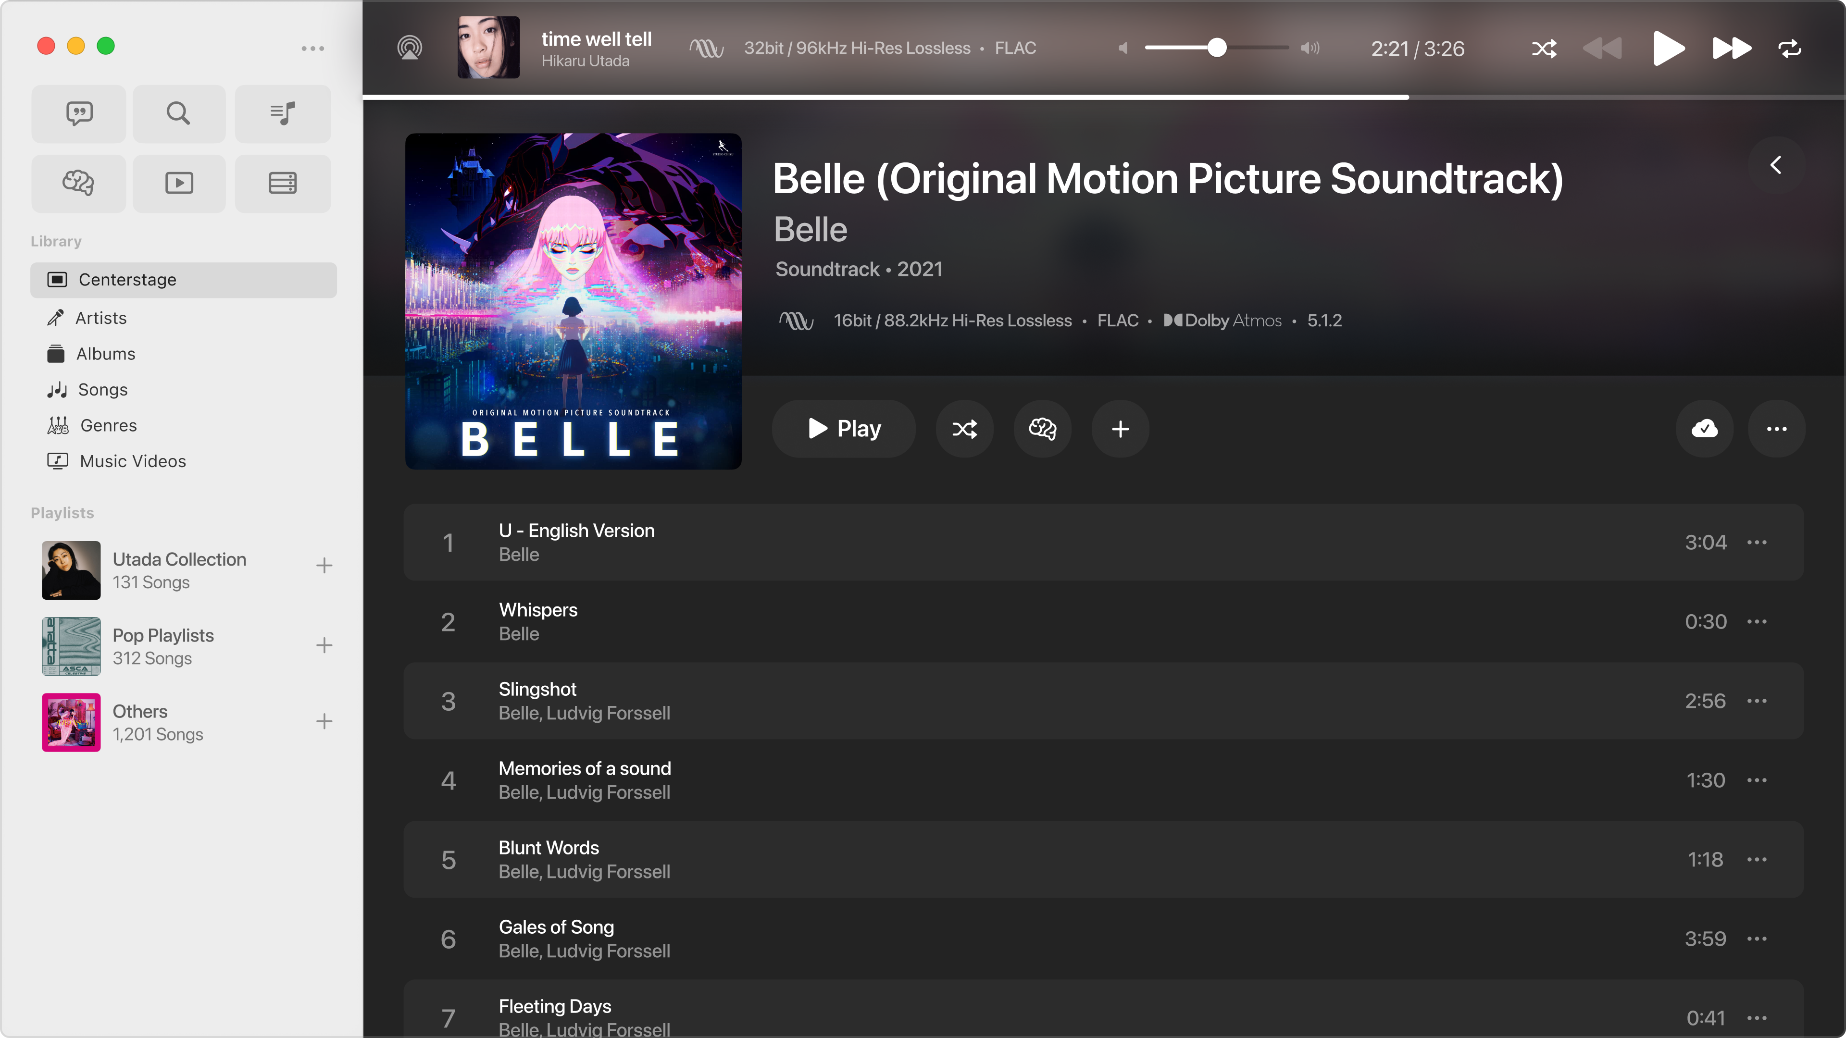Open the playback Queue icon
1846x1038 pixels.
(282, 113)
